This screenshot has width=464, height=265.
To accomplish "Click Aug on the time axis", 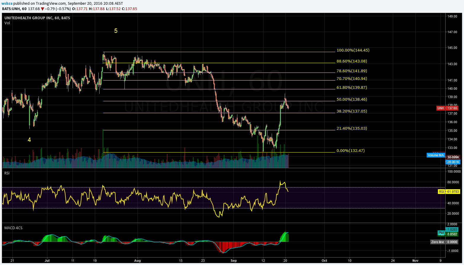I will 137,261.
